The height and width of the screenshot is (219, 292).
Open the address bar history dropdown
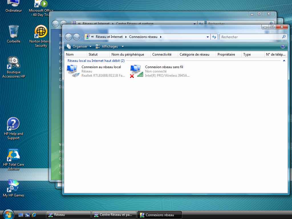coord(208,37)
